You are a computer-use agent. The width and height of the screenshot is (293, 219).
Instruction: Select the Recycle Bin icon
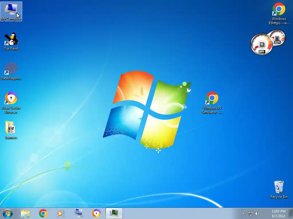pyautogui.click(x=279, y=189)
